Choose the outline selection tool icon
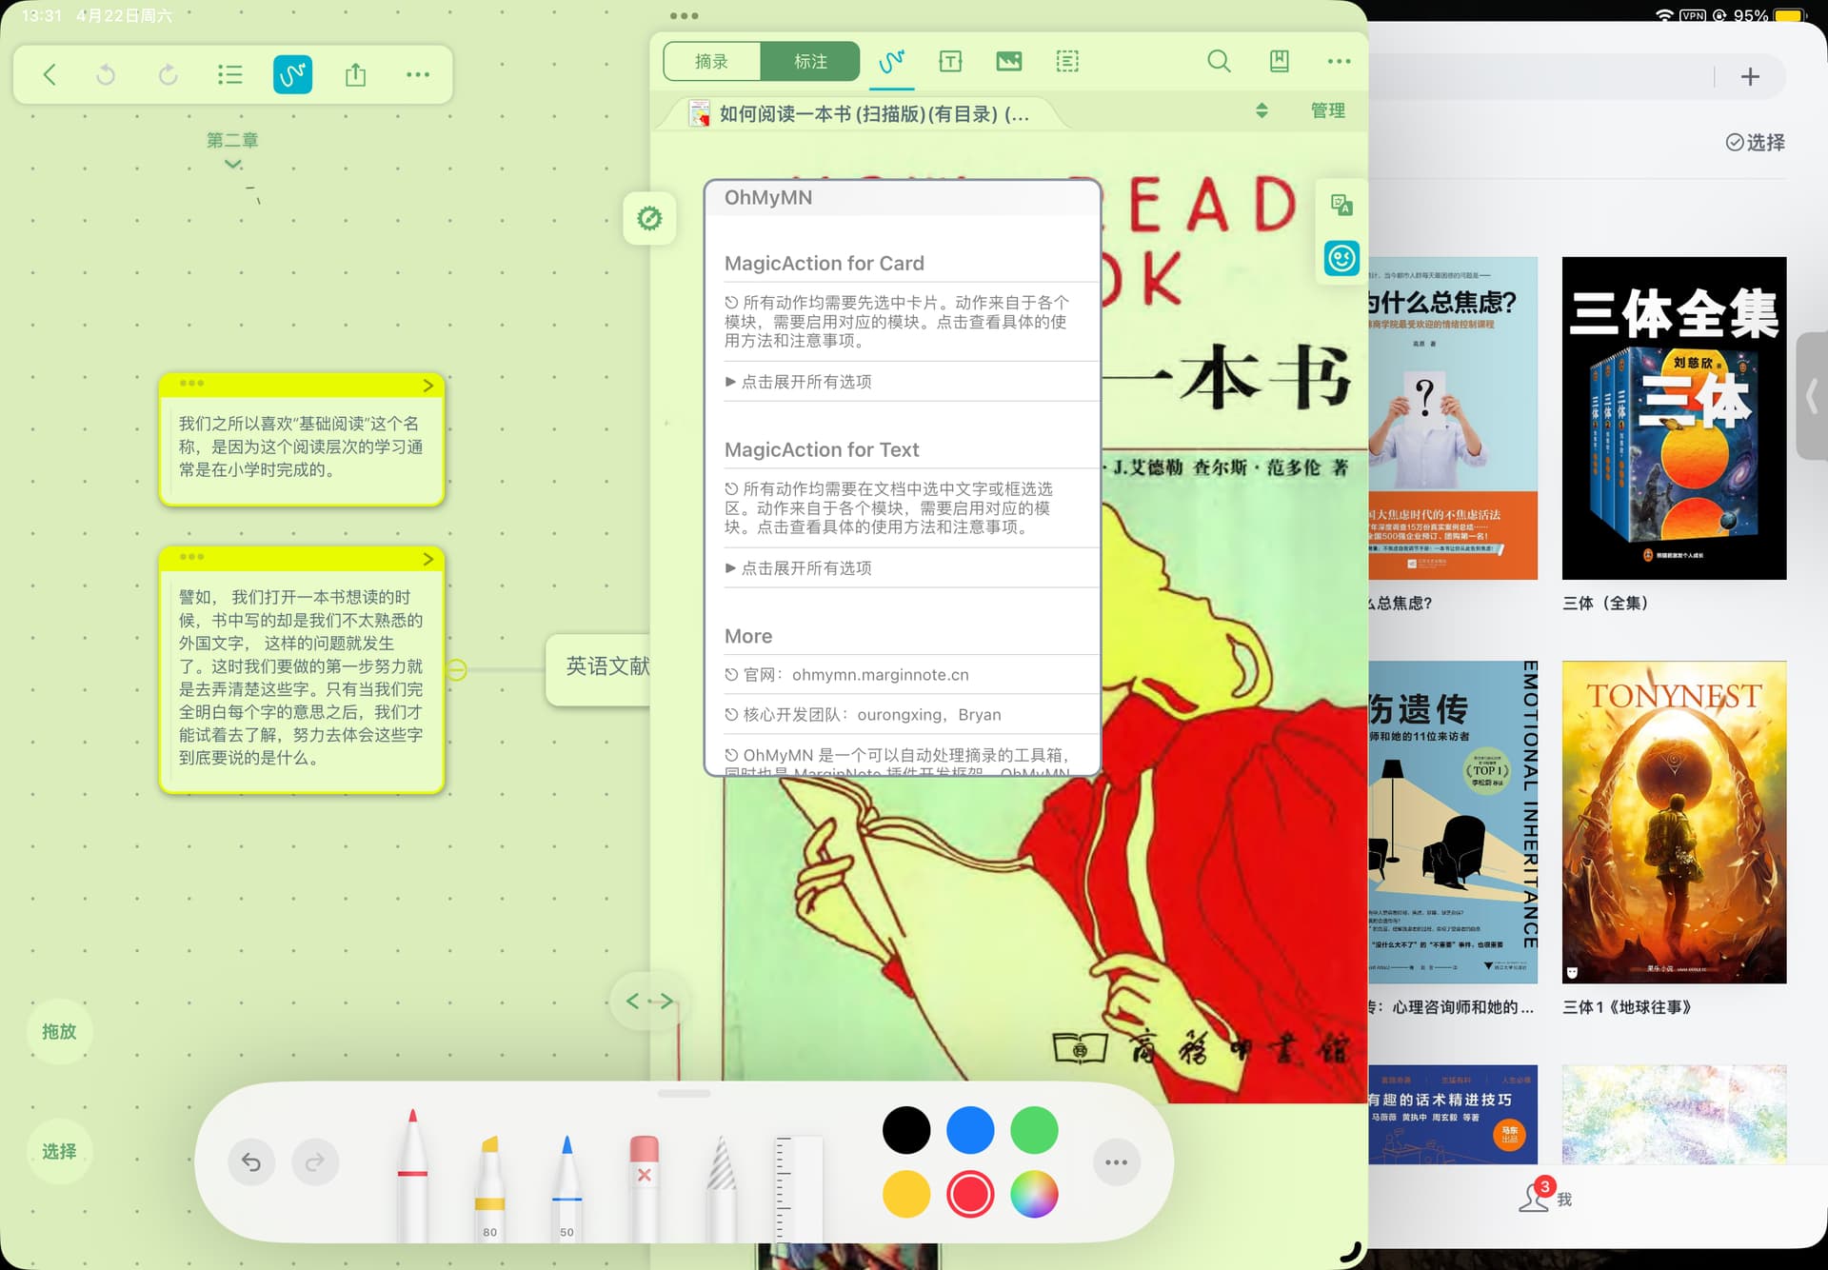The height and width of the screenshot is (1270, 1828). [x=1067, y=62]
